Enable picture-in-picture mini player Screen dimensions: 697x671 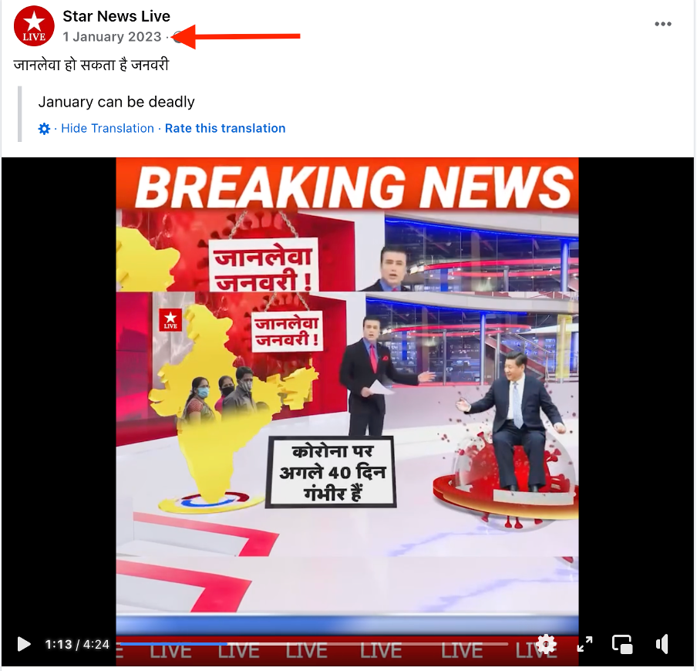click(622, 644)
